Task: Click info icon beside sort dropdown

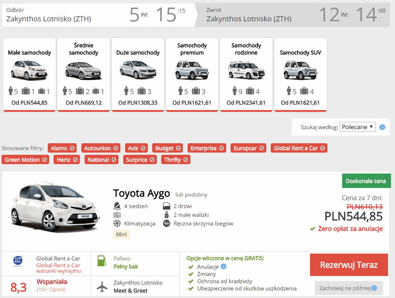Action: click(382, 127)
